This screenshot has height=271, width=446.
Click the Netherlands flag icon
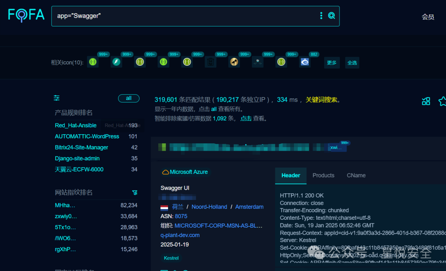[x=164, y=207]
